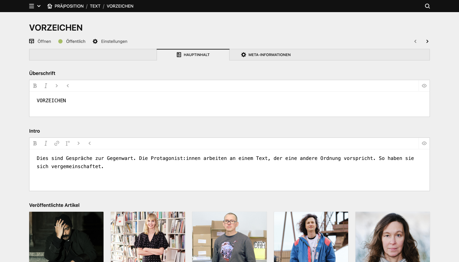
Task: Go to previous page arrow
Action: pyautogui.click(x=415, y=41)
